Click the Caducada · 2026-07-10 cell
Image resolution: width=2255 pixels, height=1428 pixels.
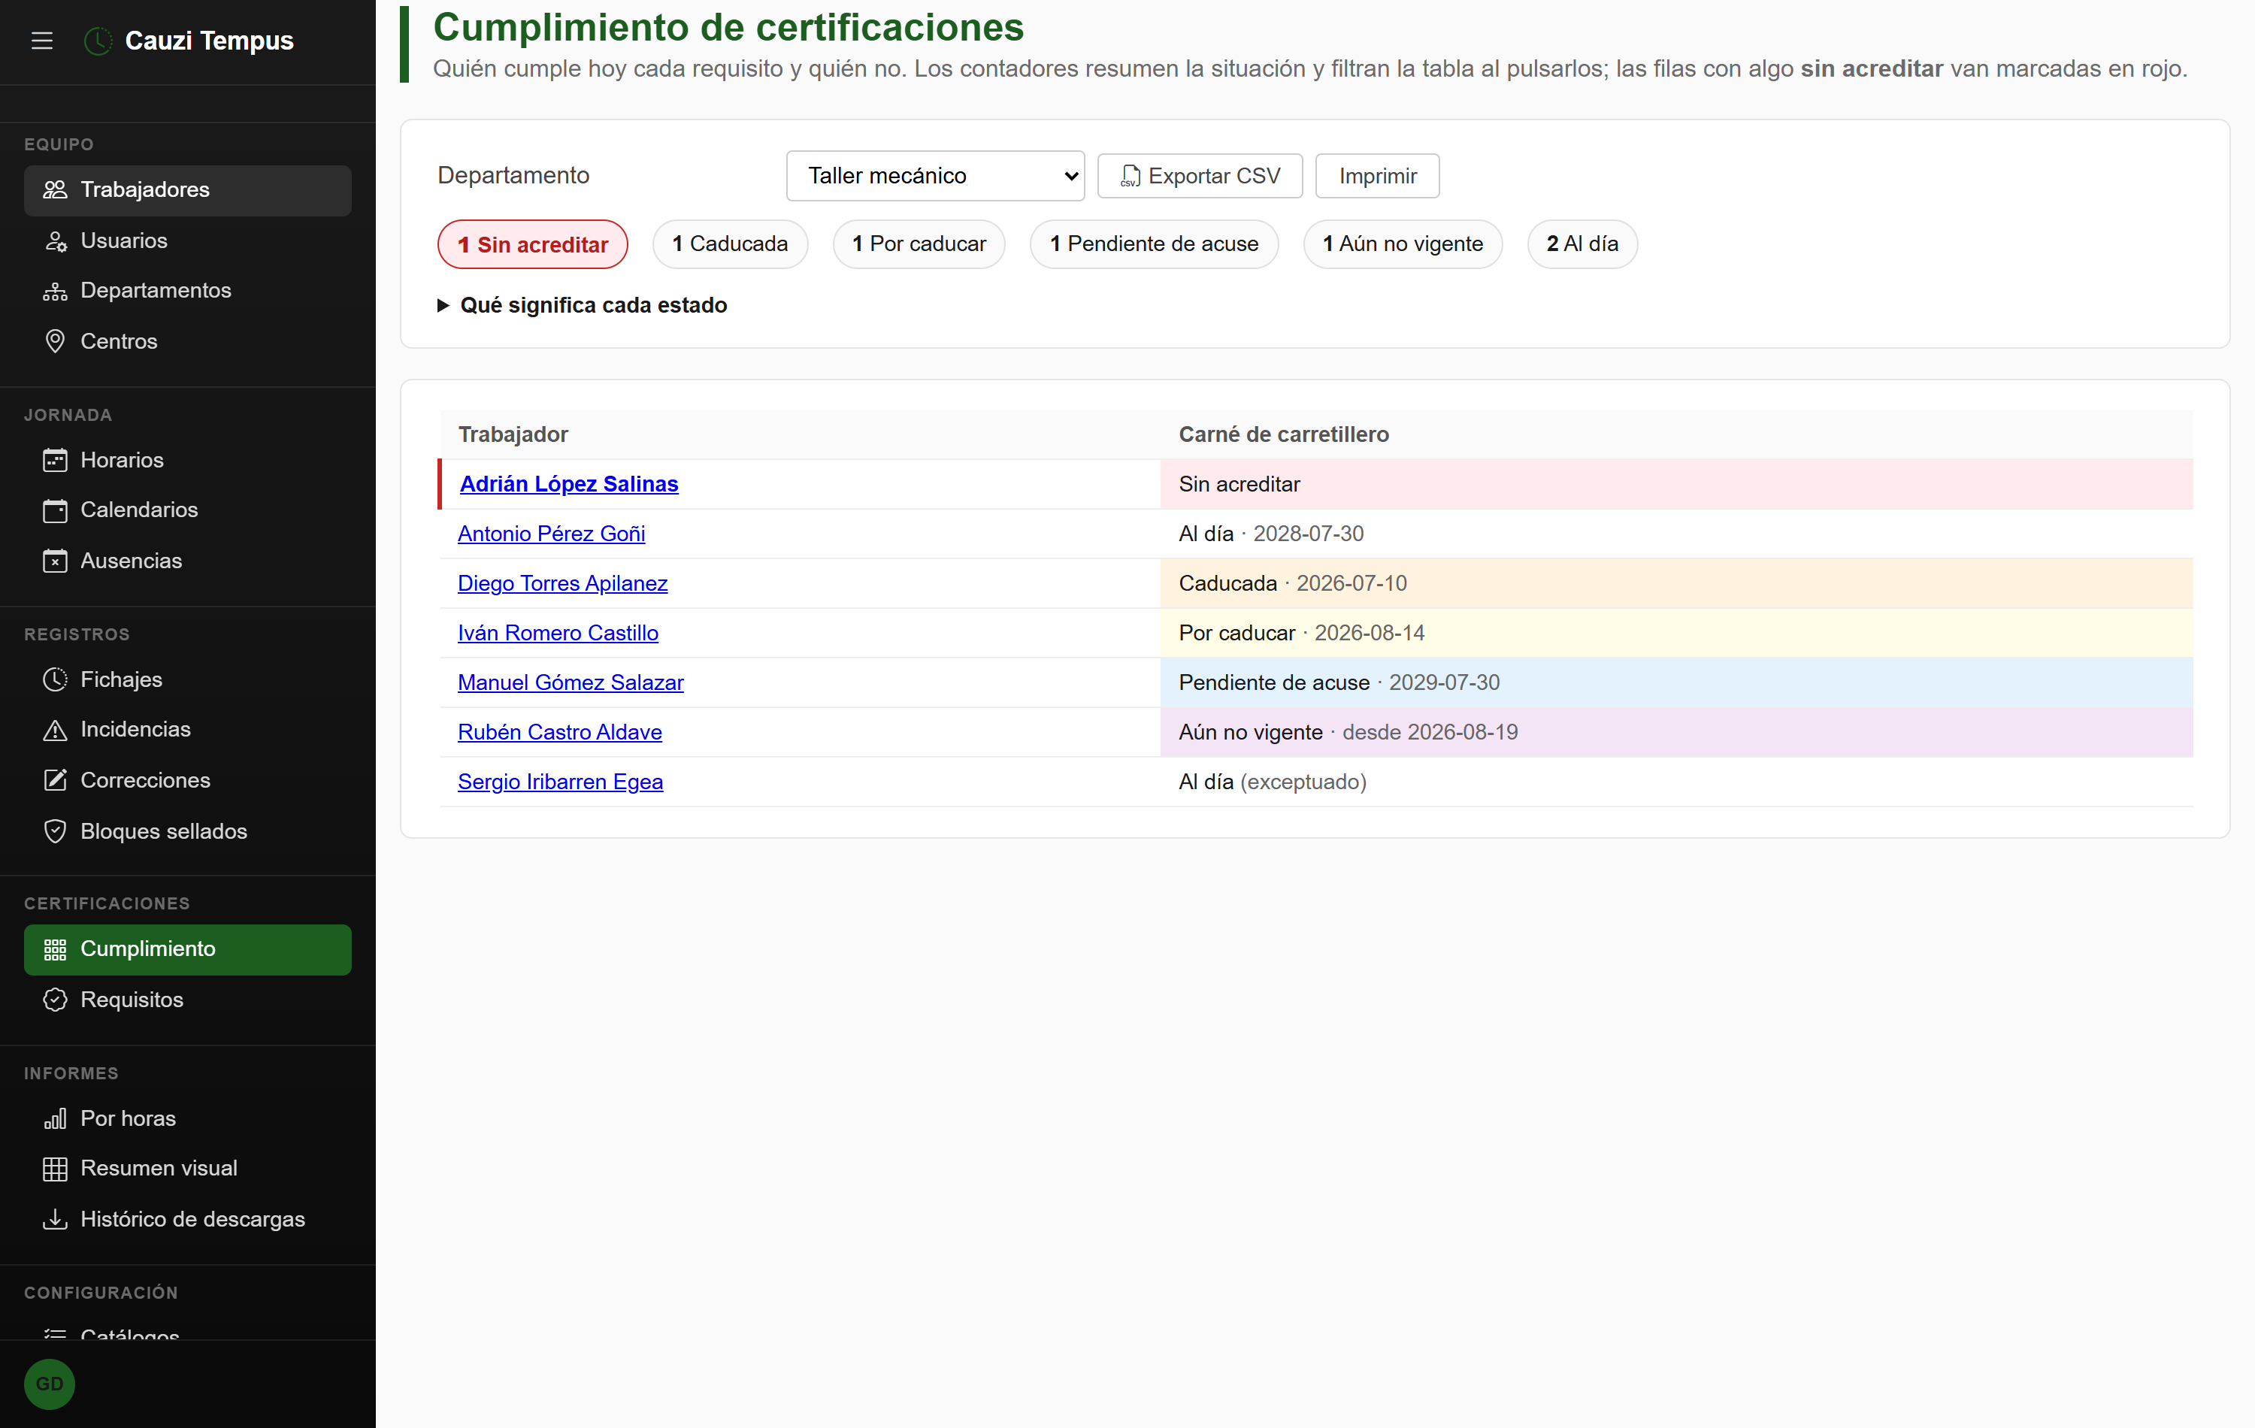tap(1676, 583)
